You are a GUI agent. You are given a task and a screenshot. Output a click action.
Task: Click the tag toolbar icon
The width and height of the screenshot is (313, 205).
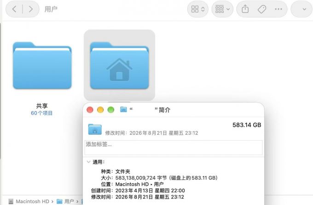pyautogui.click(x=262, y=9)
